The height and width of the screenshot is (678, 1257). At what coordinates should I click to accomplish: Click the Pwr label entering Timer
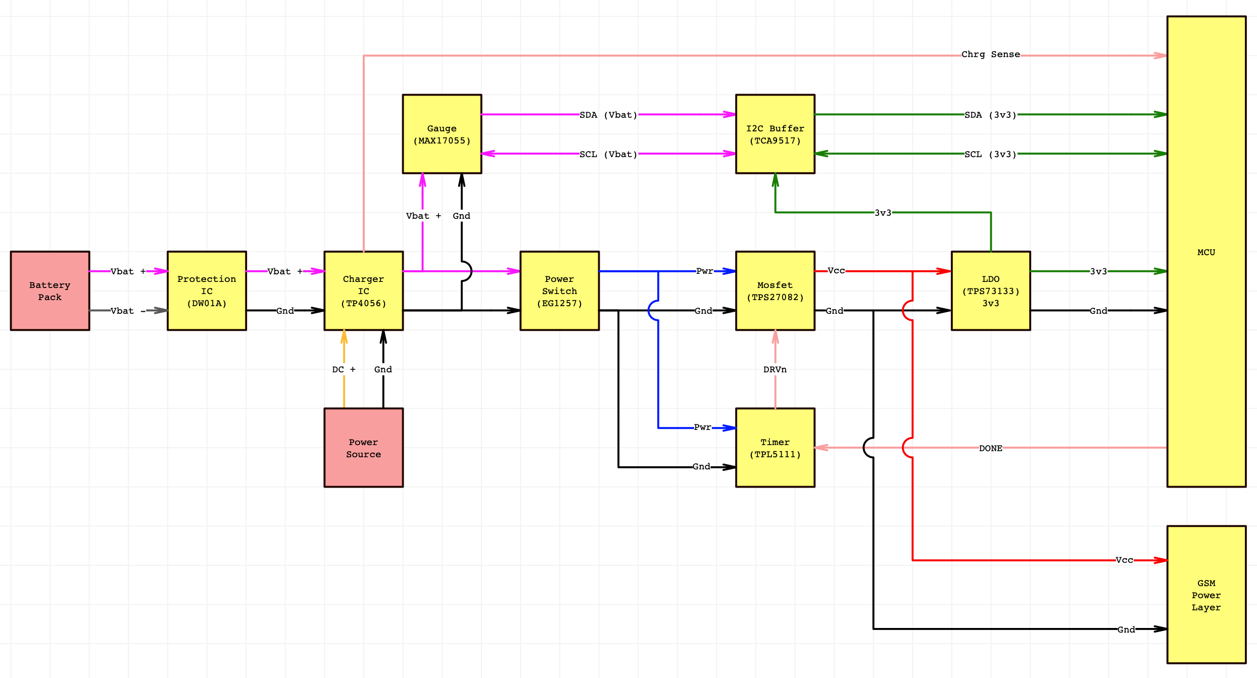coord(703,427)
